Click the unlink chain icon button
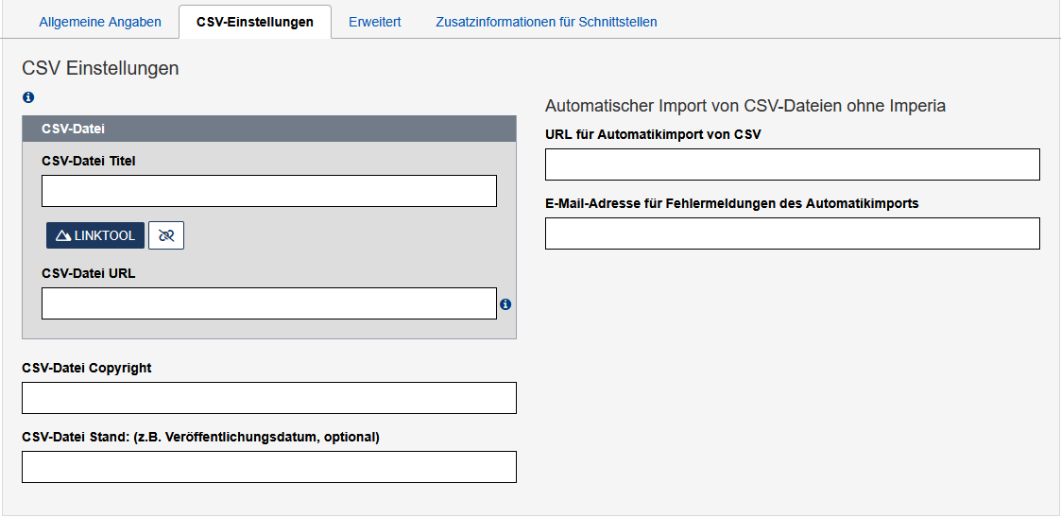 pyautogui.click(x=166, y=235)
